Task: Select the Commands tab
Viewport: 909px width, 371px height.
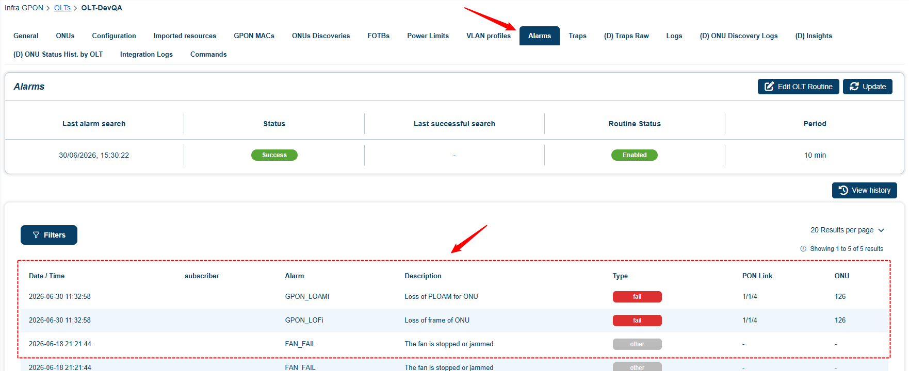Action: pos(208,54)
